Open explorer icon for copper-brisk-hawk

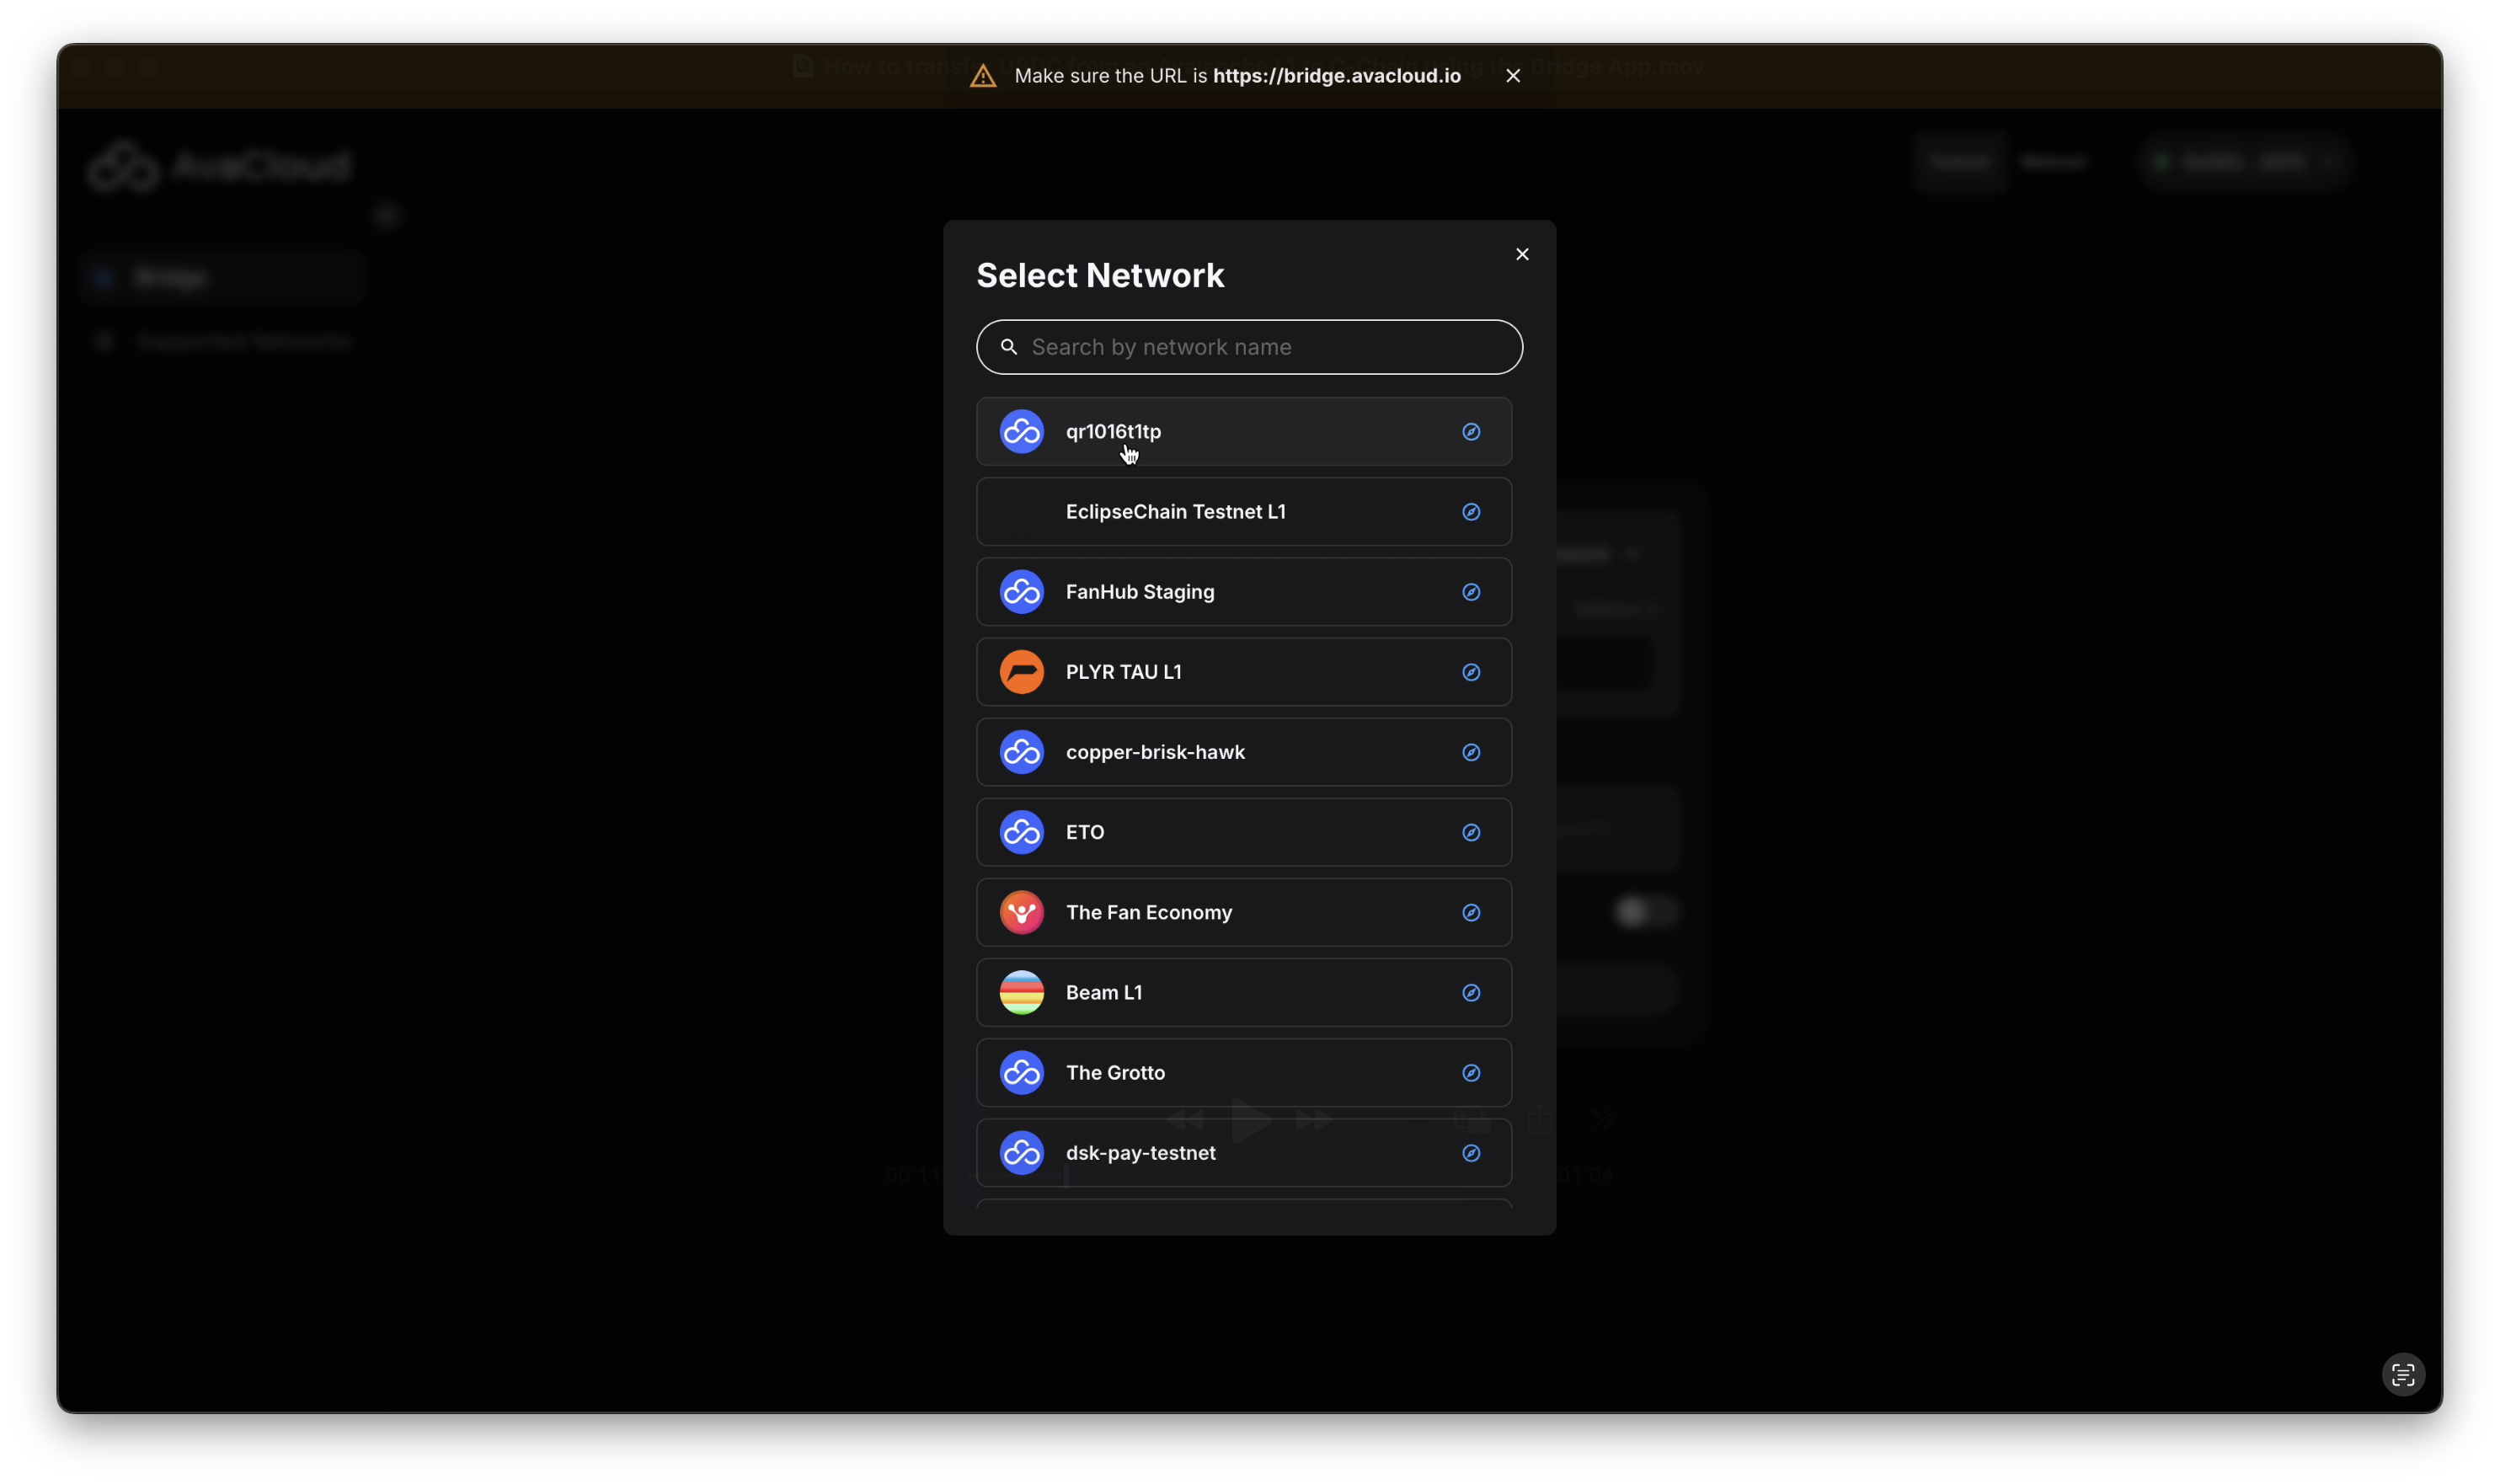[1471, 752]
